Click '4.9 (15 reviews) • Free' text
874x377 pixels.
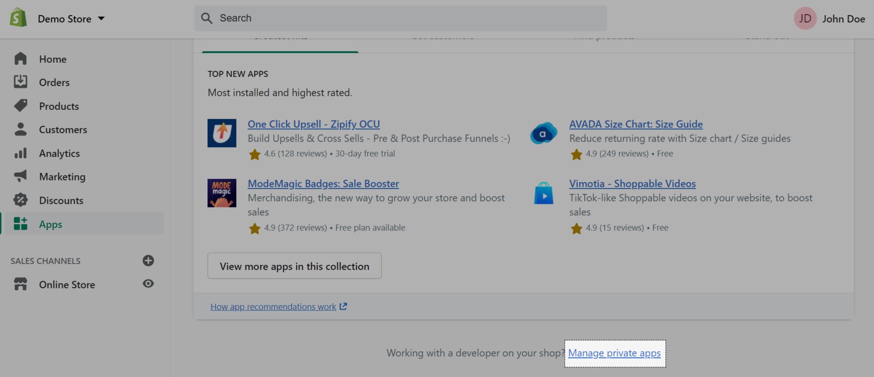tap(627, 227)
